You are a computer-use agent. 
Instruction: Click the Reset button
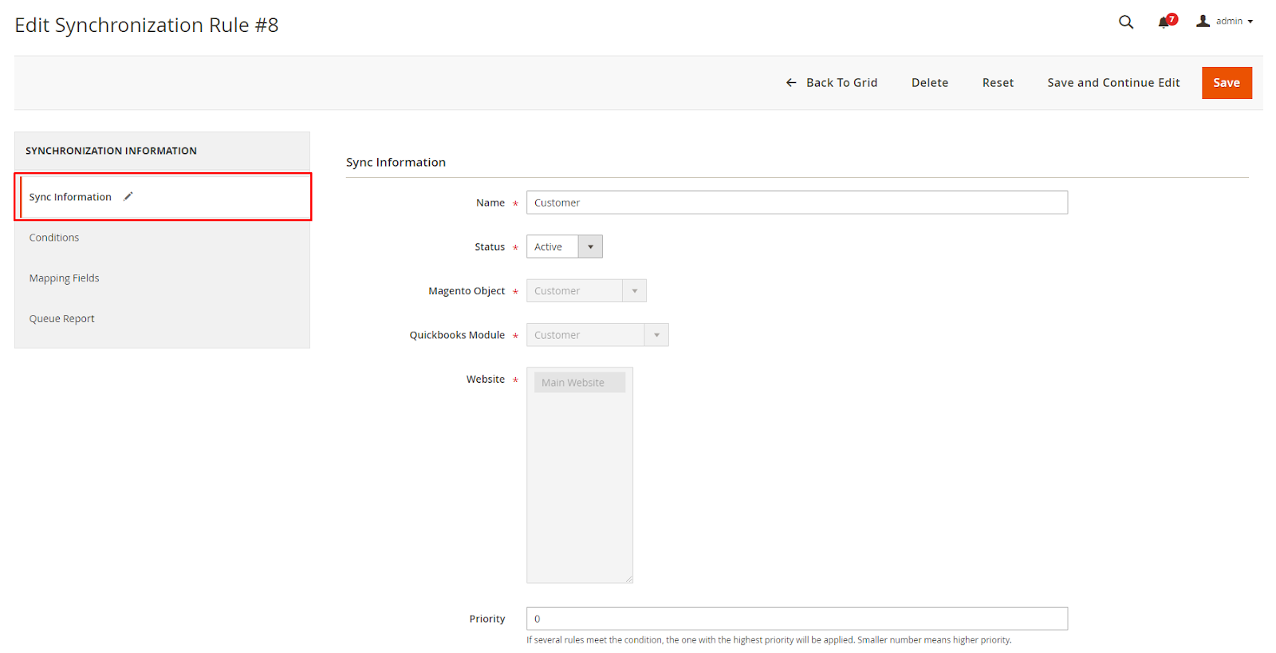tap(998, 83)
